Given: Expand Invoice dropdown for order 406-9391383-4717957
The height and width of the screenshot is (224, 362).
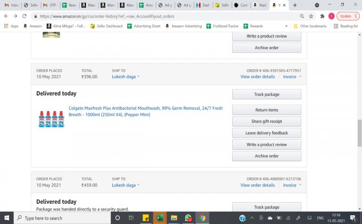Looking at the screenshot, I should (x=292, y=77).
